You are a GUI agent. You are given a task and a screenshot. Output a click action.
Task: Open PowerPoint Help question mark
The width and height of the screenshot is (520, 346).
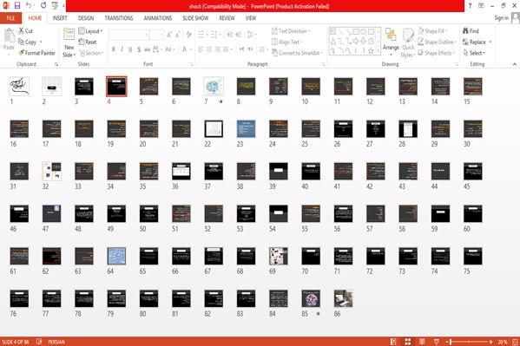click(470, 5)
